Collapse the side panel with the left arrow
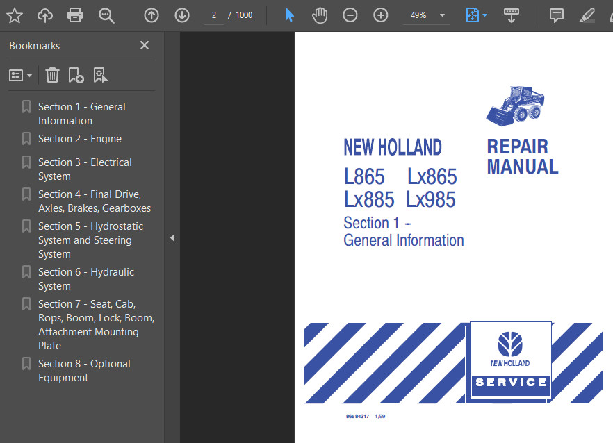613x443 pixels. 172,237
